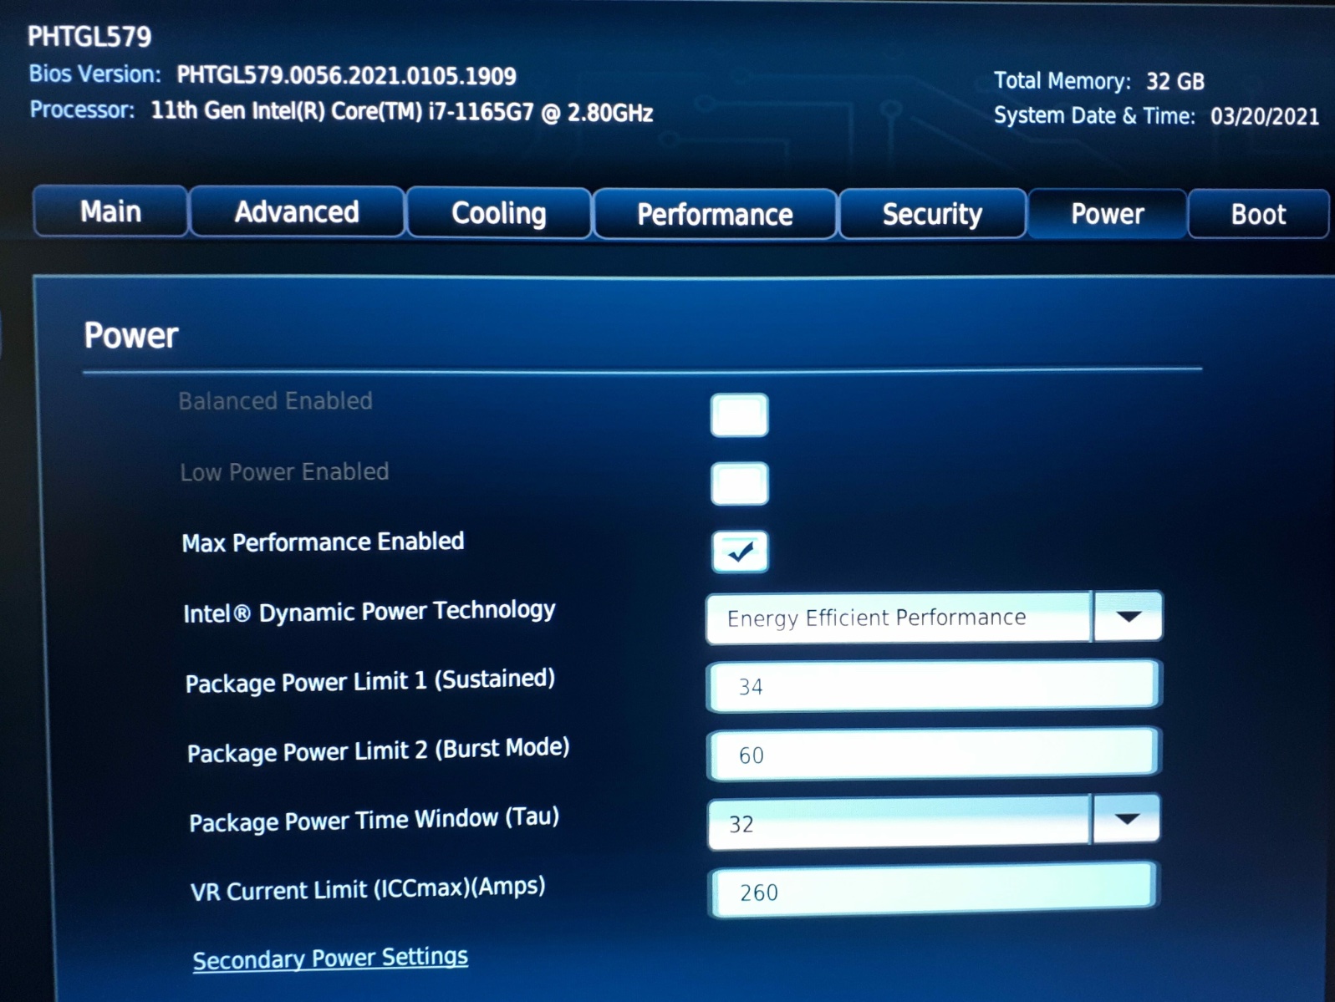
Task: Edit Package Power Limit 1 Sustained field
Action: 933,686
